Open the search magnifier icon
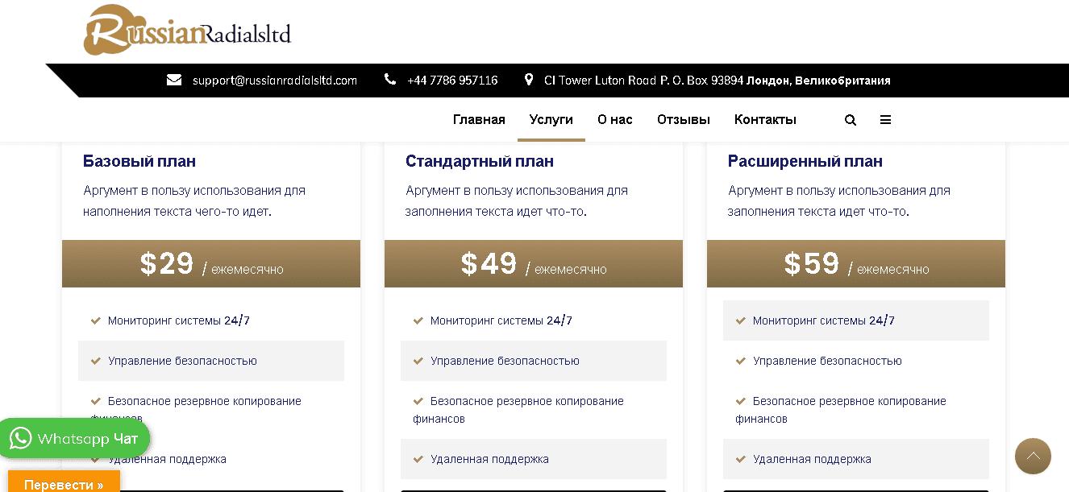The image size is (1069, 492). click(x=851, y=120)
